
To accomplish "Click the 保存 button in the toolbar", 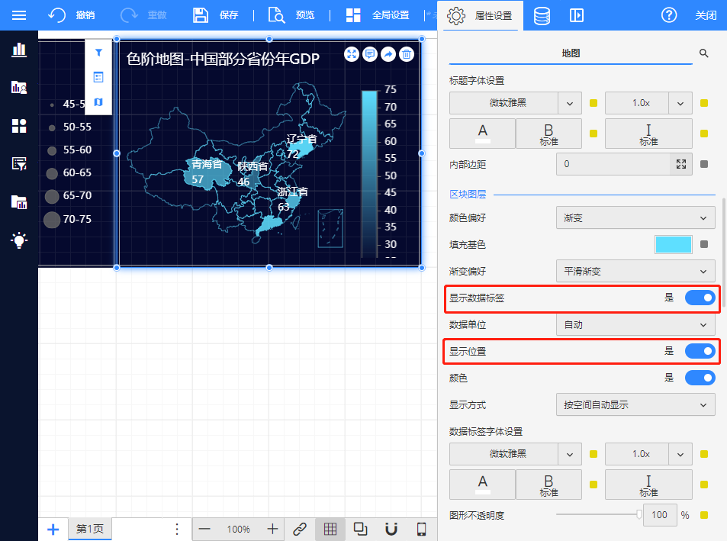I will [x=216, y=15].
